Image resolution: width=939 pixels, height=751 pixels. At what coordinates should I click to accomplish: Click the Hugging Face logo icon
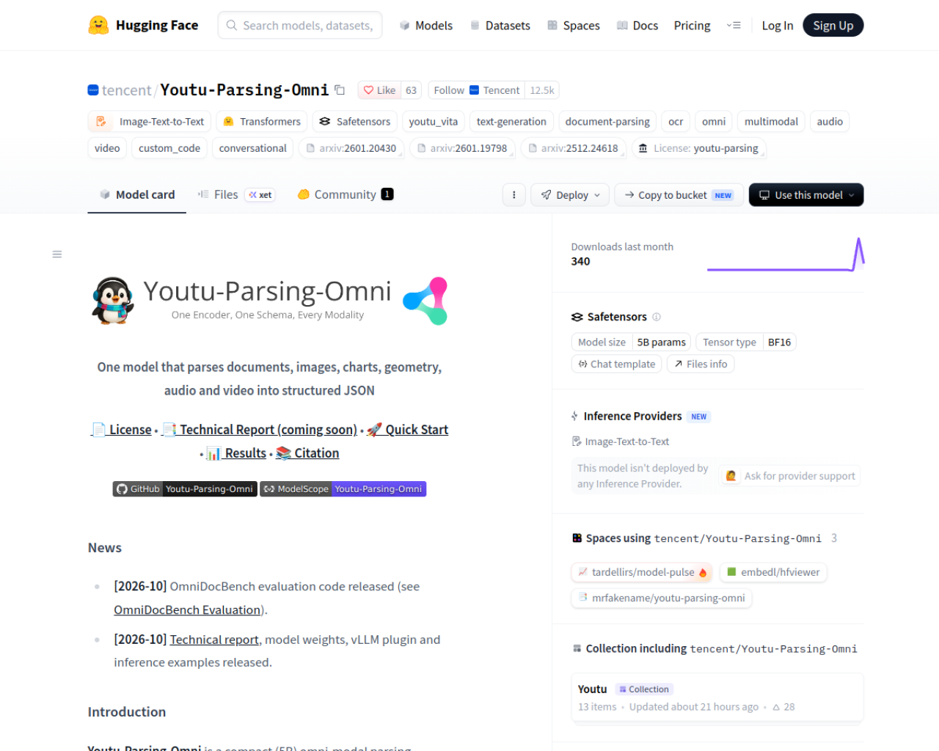click(x=98, y=26)
